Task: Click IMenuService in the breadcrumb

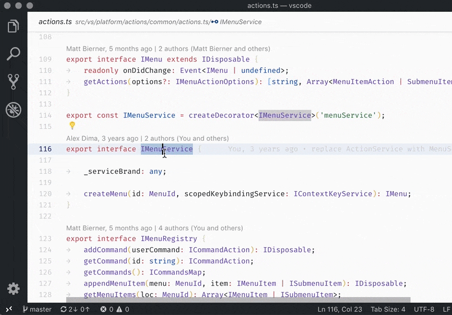Action: (x=241, y=22)
